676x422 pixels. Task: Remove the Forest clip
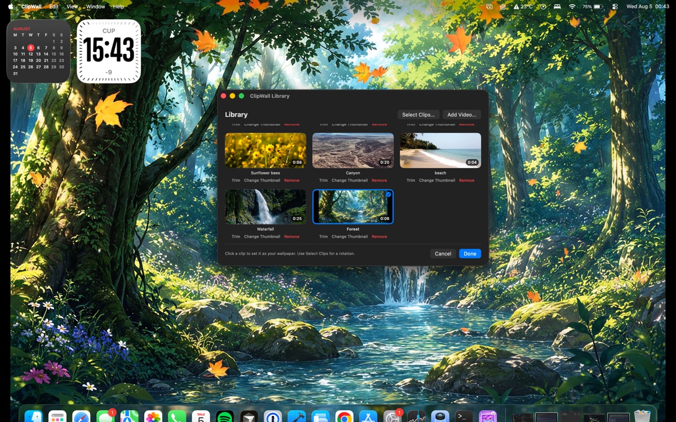(x=379, y=237)
